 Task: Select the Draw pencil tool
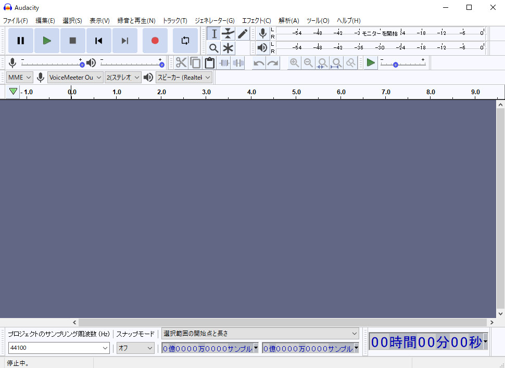243,34
